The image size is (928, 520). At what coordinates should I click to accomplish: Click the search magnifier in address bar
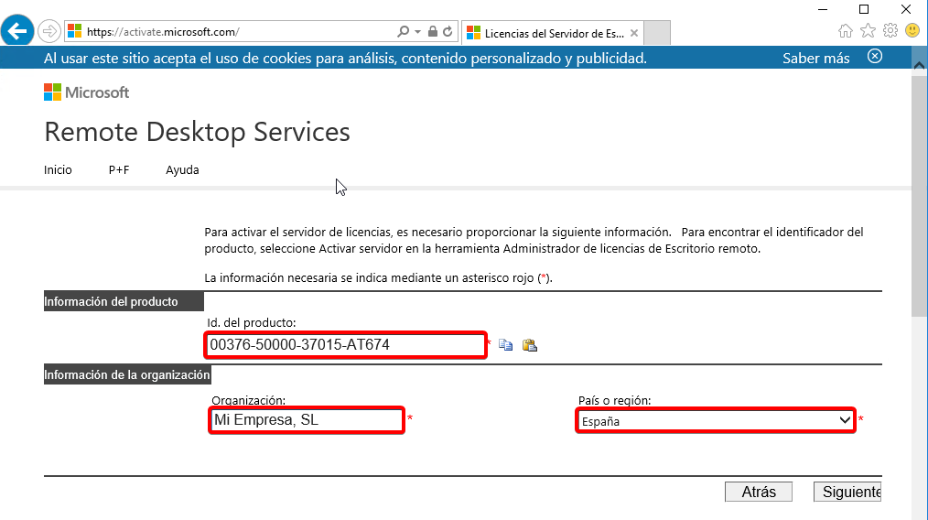pos(403,31)
